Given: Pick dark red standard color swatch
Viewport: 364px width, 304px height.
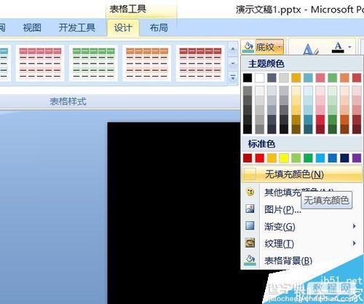Looking at the screenshot, I should tap(248, 158).
